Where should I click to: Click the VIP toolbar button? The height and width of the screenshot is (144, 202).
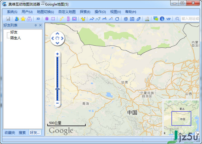[169, 19]
